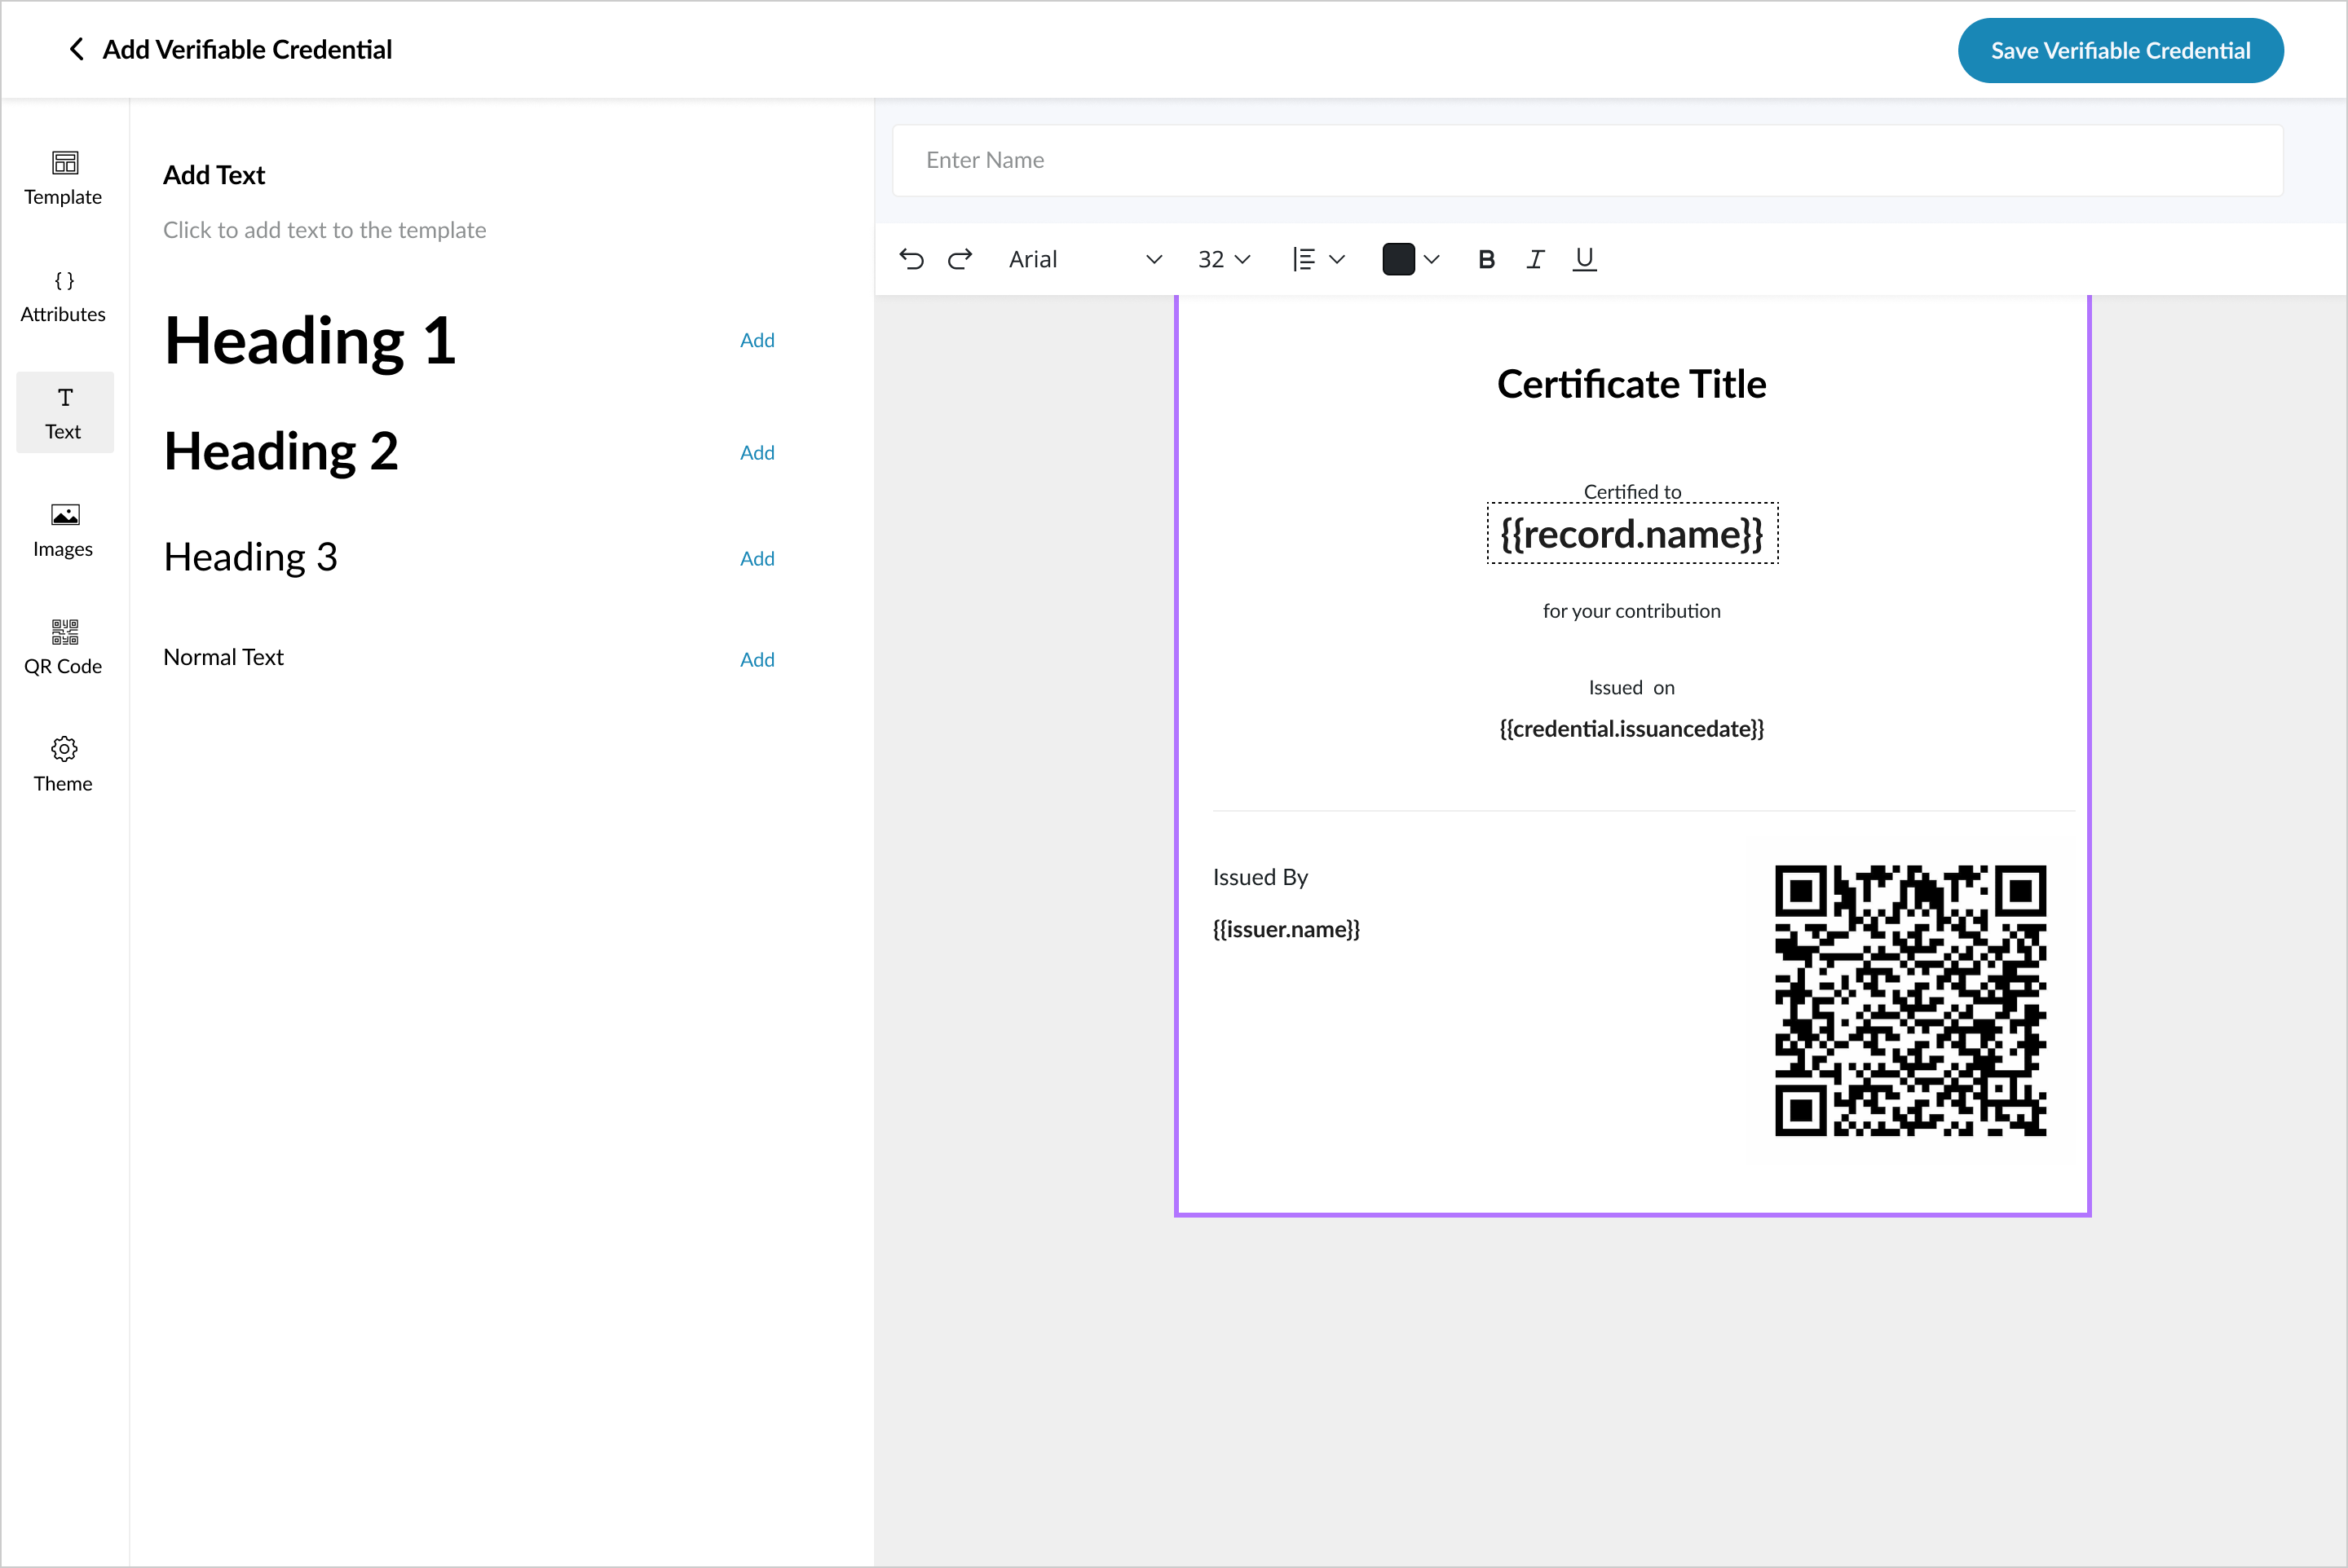Toggle italic formatting

pyautogui.click(x=1534, y=260)
